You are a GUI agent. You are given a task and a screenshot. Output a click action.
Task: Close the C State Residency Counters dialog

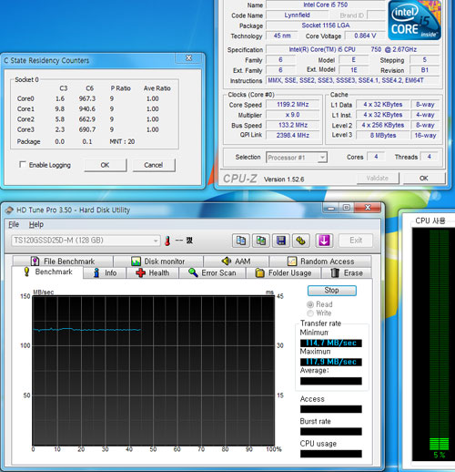tap(188, 57)
